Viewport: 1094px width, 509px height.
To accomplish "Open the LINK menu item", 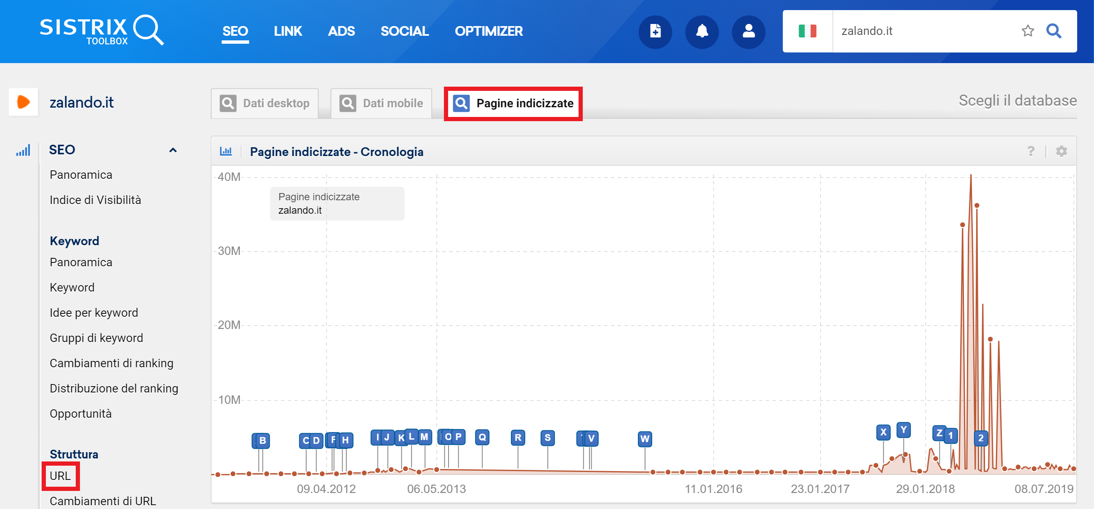I will coord(287,31).
